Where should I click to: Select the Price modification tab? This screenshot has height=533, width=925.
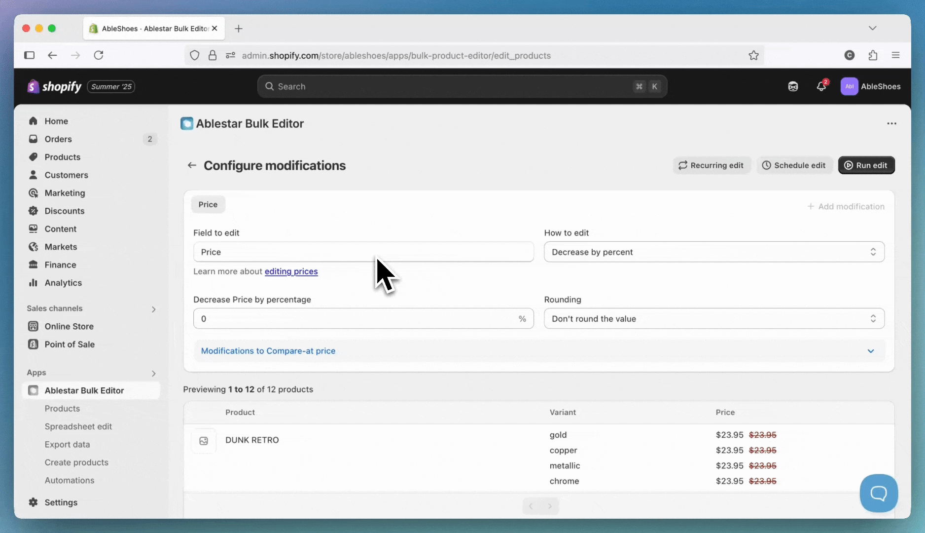[208, 204]
